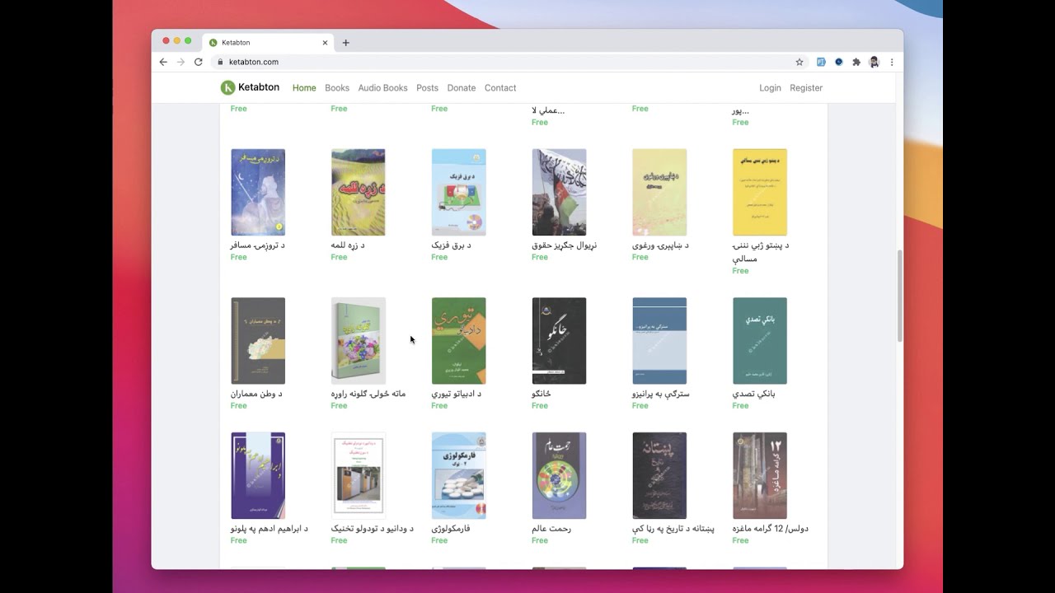This screenshot has height=593, width=1055.
Task: Click the Chrome profile avatar
Action: [x=874, y=62]
